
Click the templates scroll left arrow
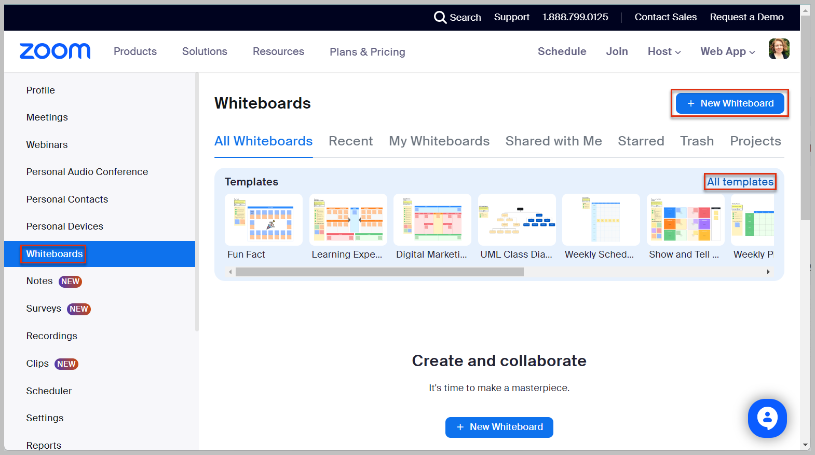230,272
